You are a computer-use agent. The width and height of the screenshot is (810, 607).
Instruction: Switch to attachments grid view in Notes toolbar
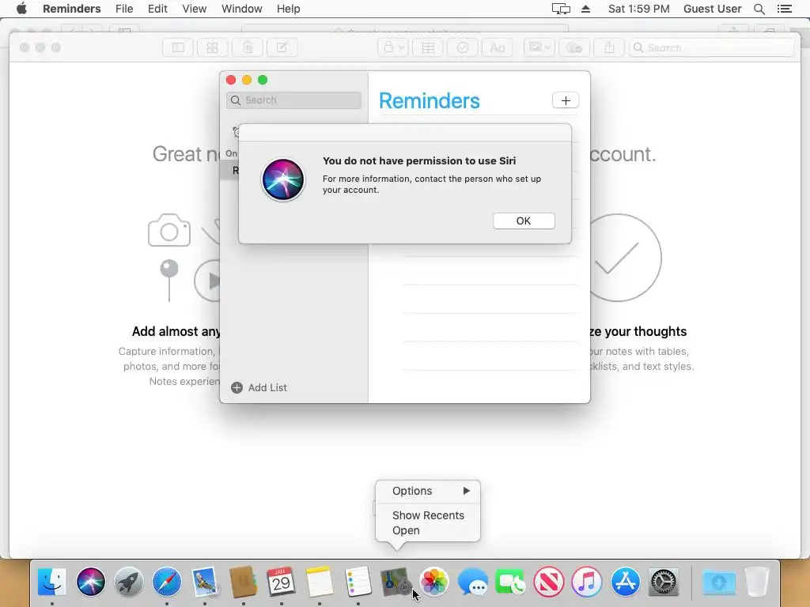coord(212,47)
